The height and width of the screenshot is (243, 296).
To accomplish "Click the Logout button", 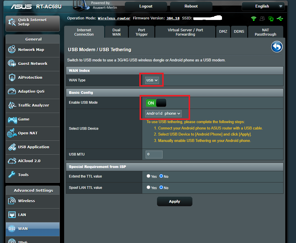I will 146,6.
